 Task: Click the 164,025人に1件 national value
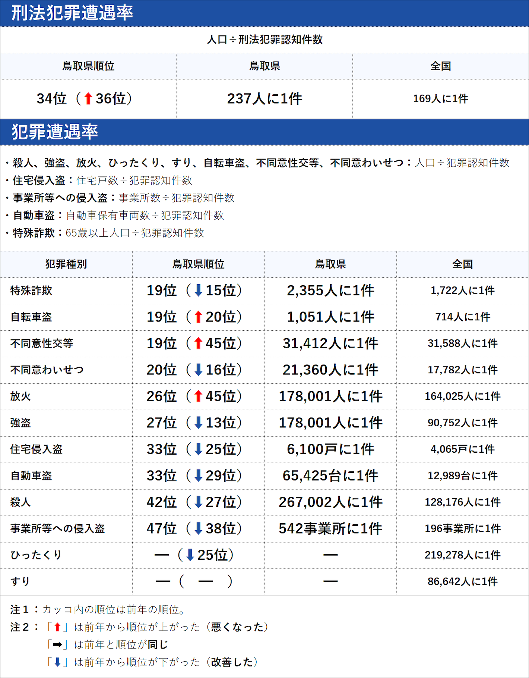[x=463, y=396]
